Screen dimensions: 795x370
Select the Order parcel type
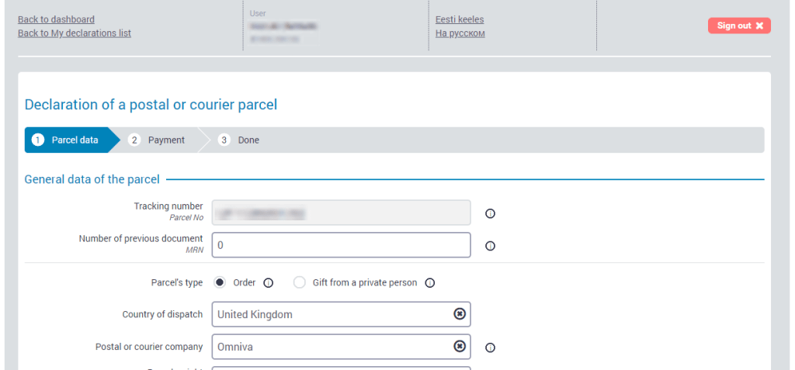[220, 282]
